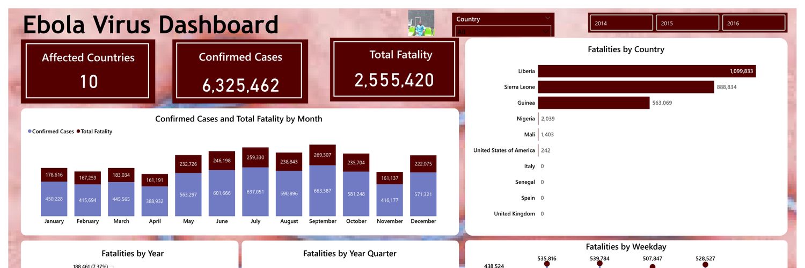
Task: Select October's fatality segment 235,704
Action: [356, 163]
